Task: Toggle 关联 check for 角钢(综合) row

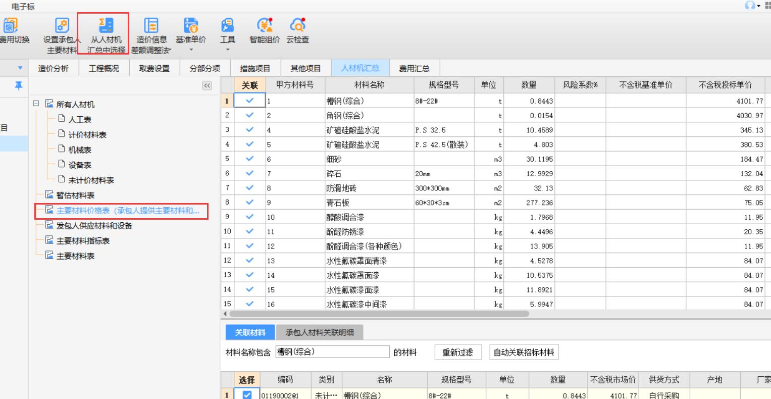Action: tap(250, 115)
